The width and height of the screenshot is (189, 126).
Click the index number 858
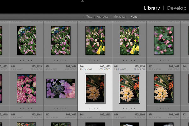click(x=13, y=66)
